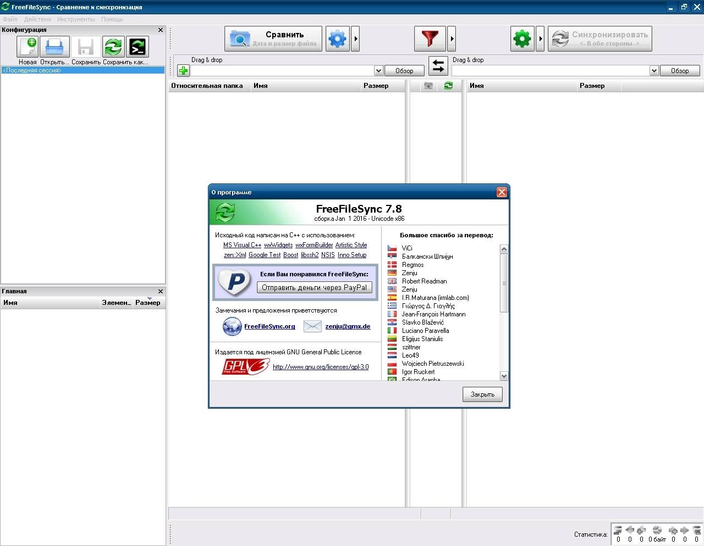Open the NSIS link

click(x=328, y=255)
